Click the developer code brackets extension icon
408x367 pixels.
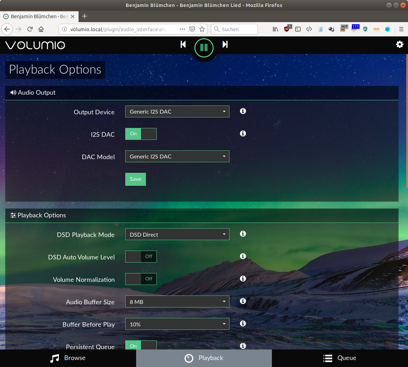pyautogui.click(x=309, y=29)
